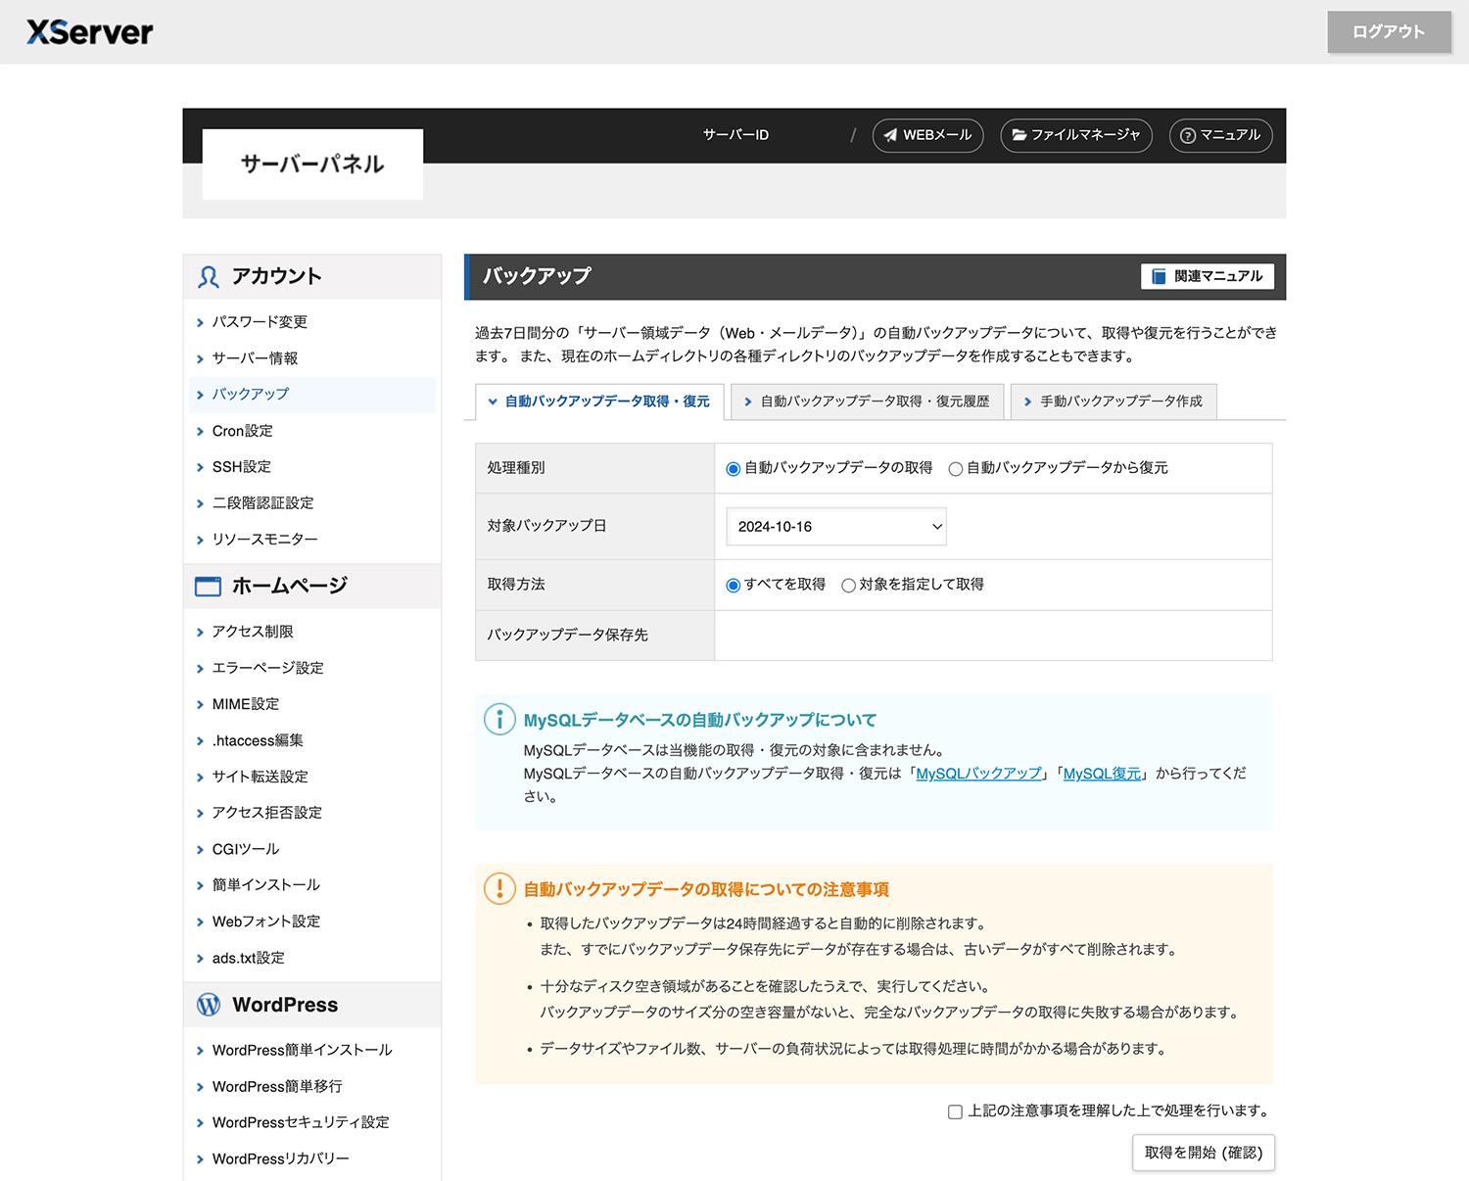Open サーバー情報 in sidebar
Image resolution: width=1469 pixels, height=1181 pixels.
pyautogui.click(x=255, y=358)
